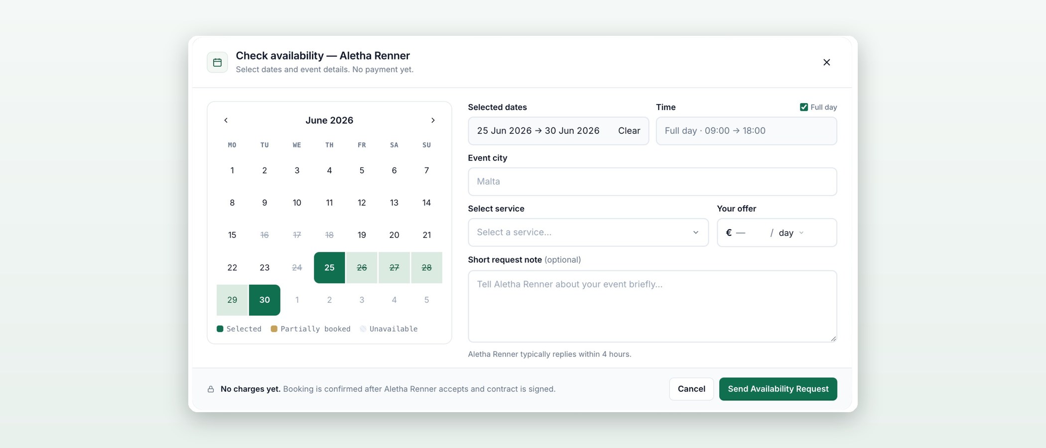The image size is (1046, 448).
Task: Select June 3 in the calendar
Action: 297,170
